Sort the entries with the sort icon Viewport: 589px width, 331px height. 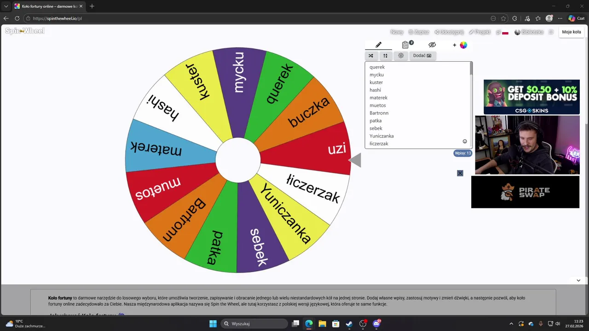click(x=385, y=56)
